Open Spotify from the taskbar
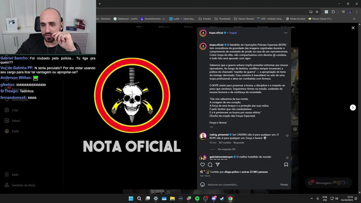The height and width of the screenshot is (203, 361). pos(197,198)
